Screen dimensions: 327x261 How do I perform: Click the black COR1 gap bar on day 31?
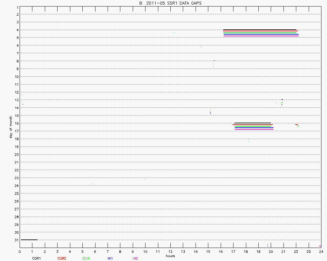pyautogui.click(x=29, y=240)
